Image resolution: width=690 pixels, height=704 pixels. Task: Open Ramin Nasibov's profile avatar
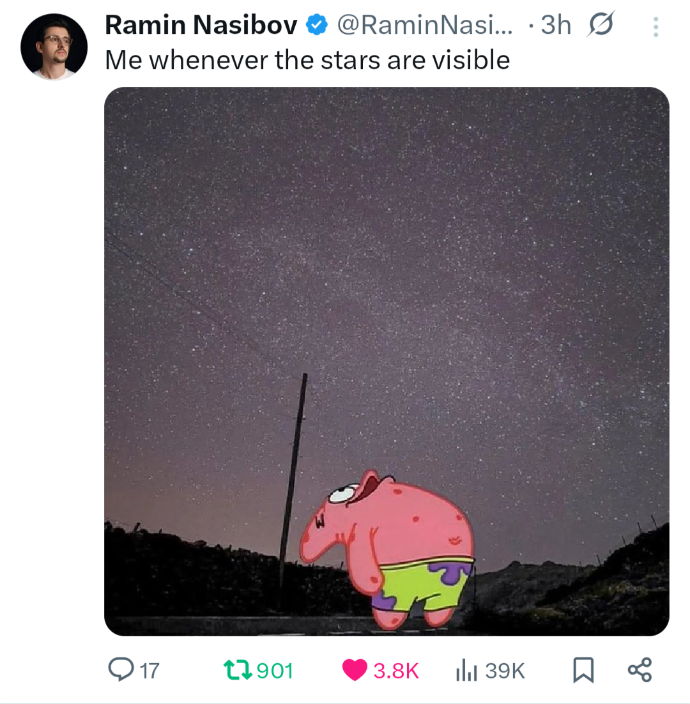tap(54, 47)
